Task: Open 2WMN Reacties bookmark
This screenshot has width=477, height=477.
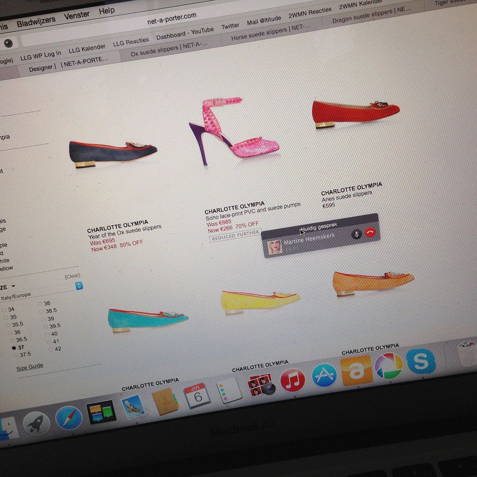Action: click(310, 13)
